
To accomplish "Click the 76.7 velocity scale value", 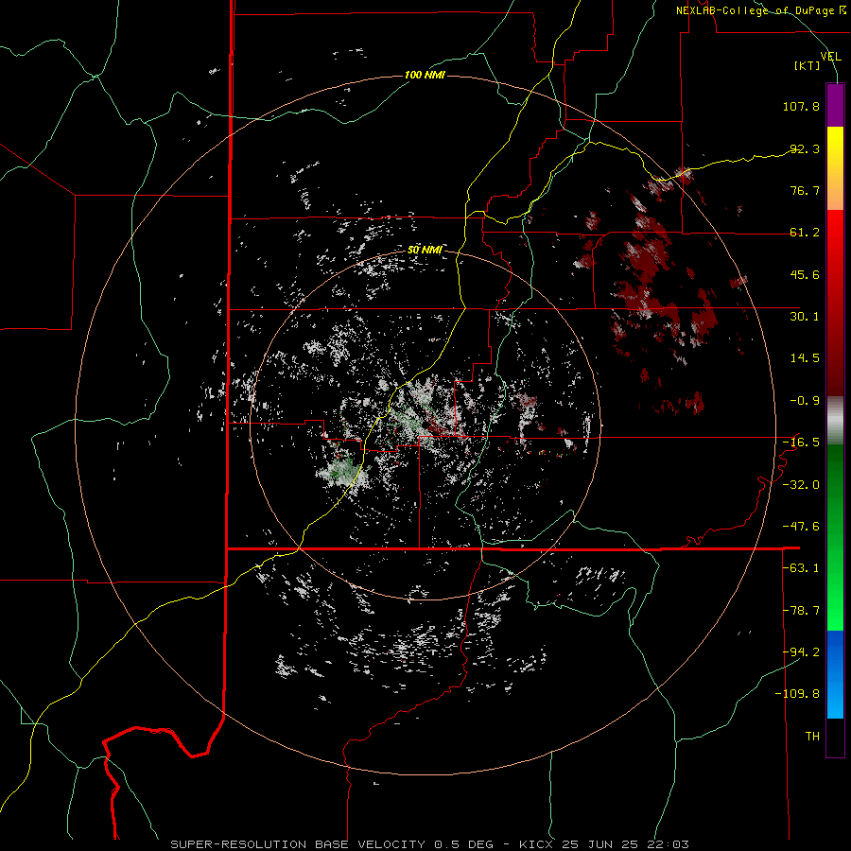I will pyautogui.click(x=805, y=190).
